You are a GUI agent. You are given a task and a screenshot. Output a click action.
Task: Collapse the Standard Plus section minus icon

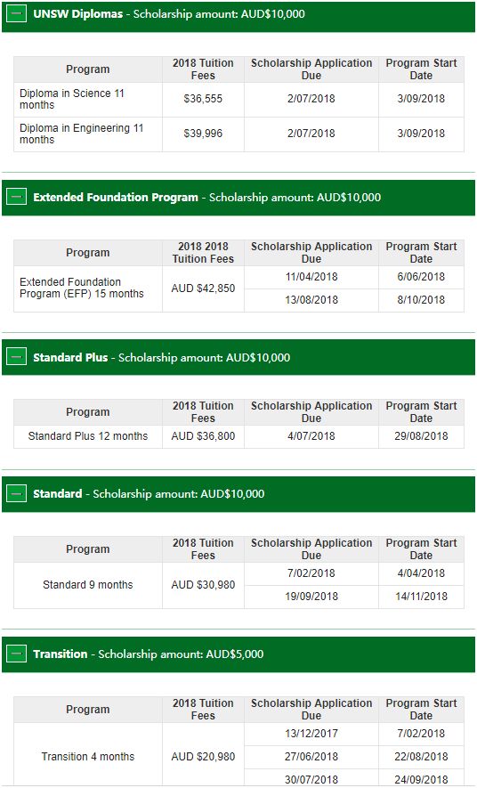click(x=17, y=357)
